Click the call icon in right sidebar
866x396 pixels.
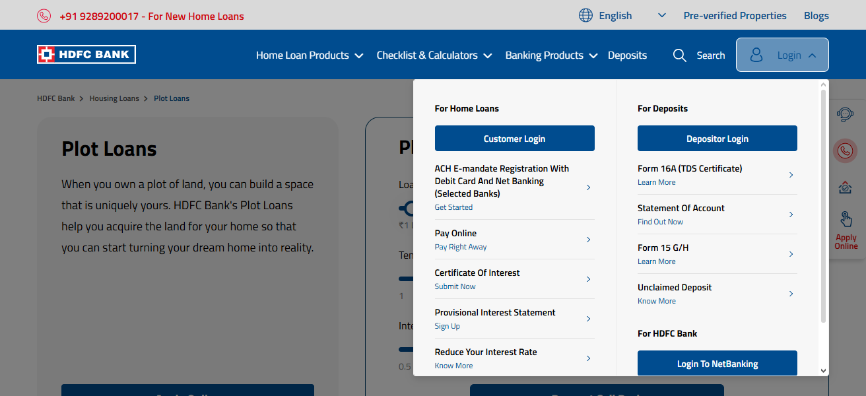pos(846,150)
